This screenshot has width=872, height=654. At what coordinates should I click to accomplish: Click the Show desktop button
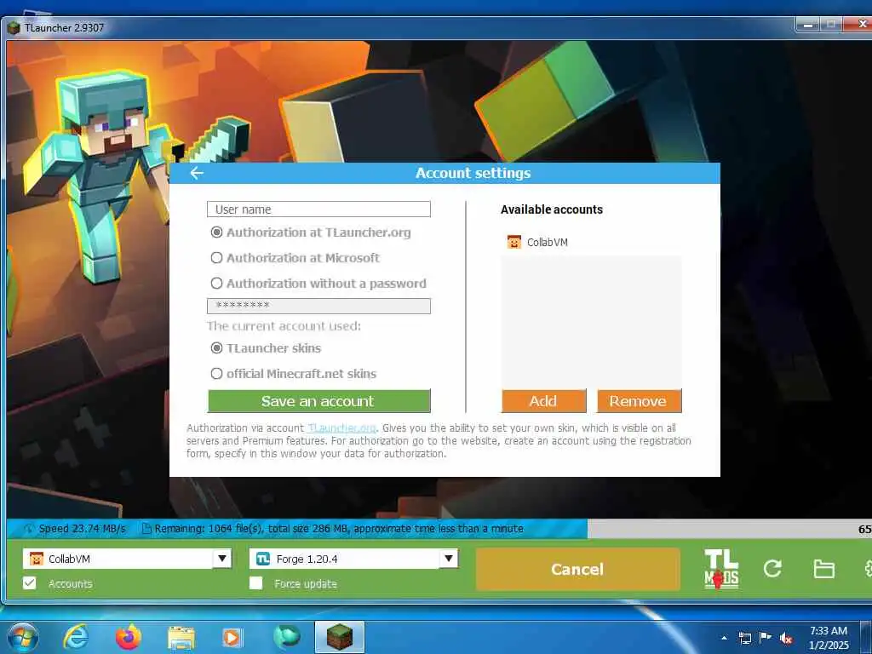(866, 637)
